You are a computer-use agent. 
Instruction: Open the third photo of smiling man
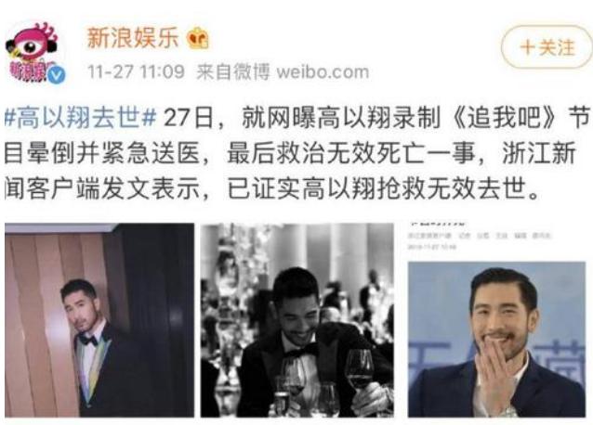coord(496,340)
